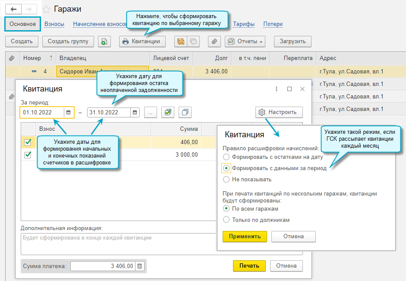
Task: Collapse the garage group row 4
Action: [34, 71]
